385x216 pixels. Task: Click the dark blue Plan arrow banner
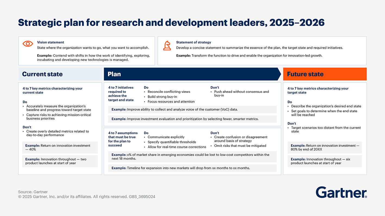[192, 74]
